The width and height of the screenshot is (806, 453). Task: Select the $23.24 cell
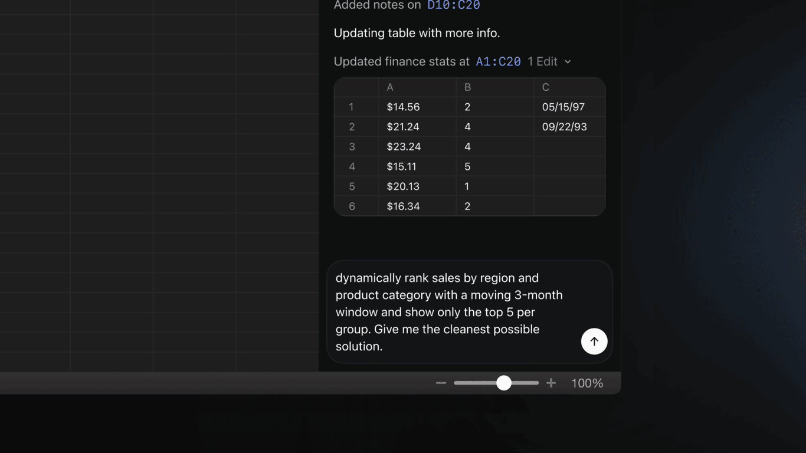[417, 146]
